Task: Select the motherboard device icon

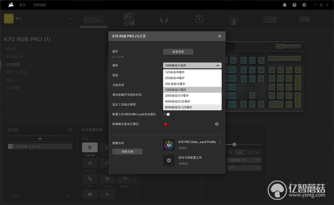Action: [129, 19]
